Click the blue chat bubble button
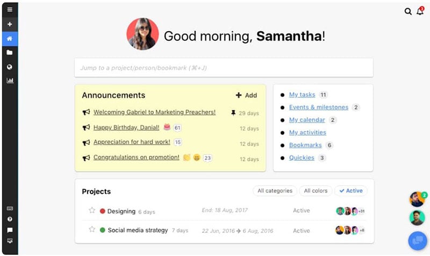The width and height of the screenshot is (430, 256). tap(418, 241)
